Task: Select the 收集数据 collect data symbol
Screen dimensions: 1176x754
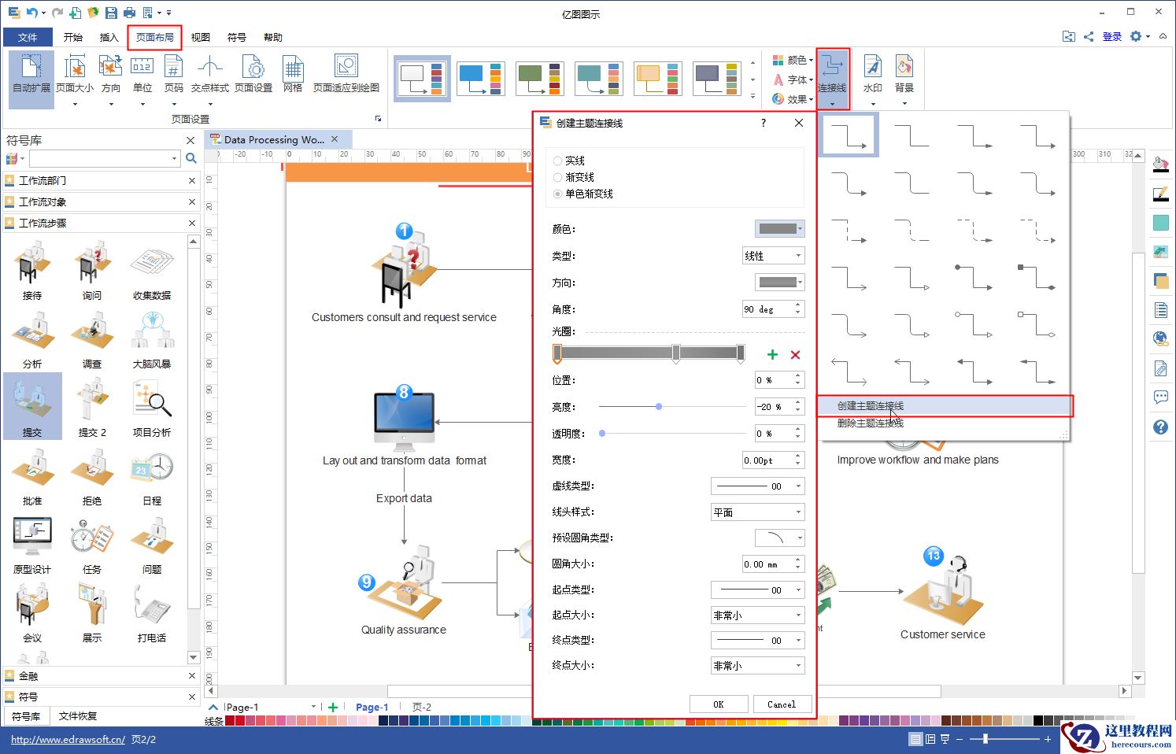Action: click(x=152, y=272)
